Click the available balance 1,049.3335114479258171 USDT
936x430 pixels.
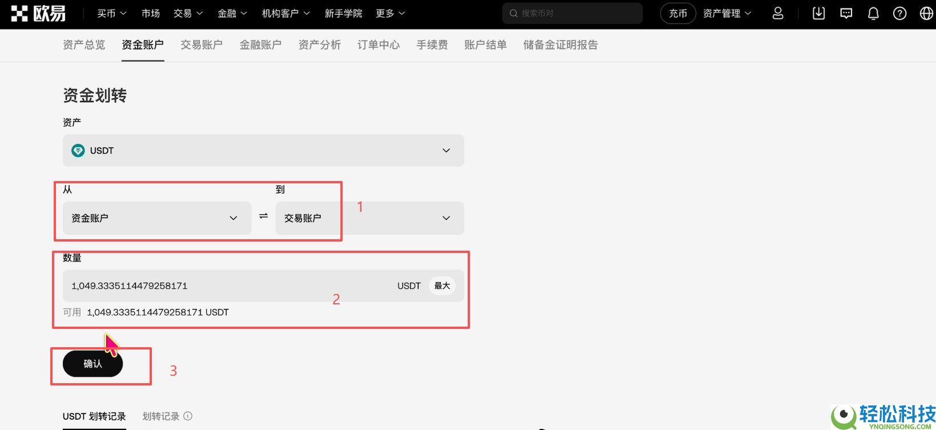[x=158, y=312]
